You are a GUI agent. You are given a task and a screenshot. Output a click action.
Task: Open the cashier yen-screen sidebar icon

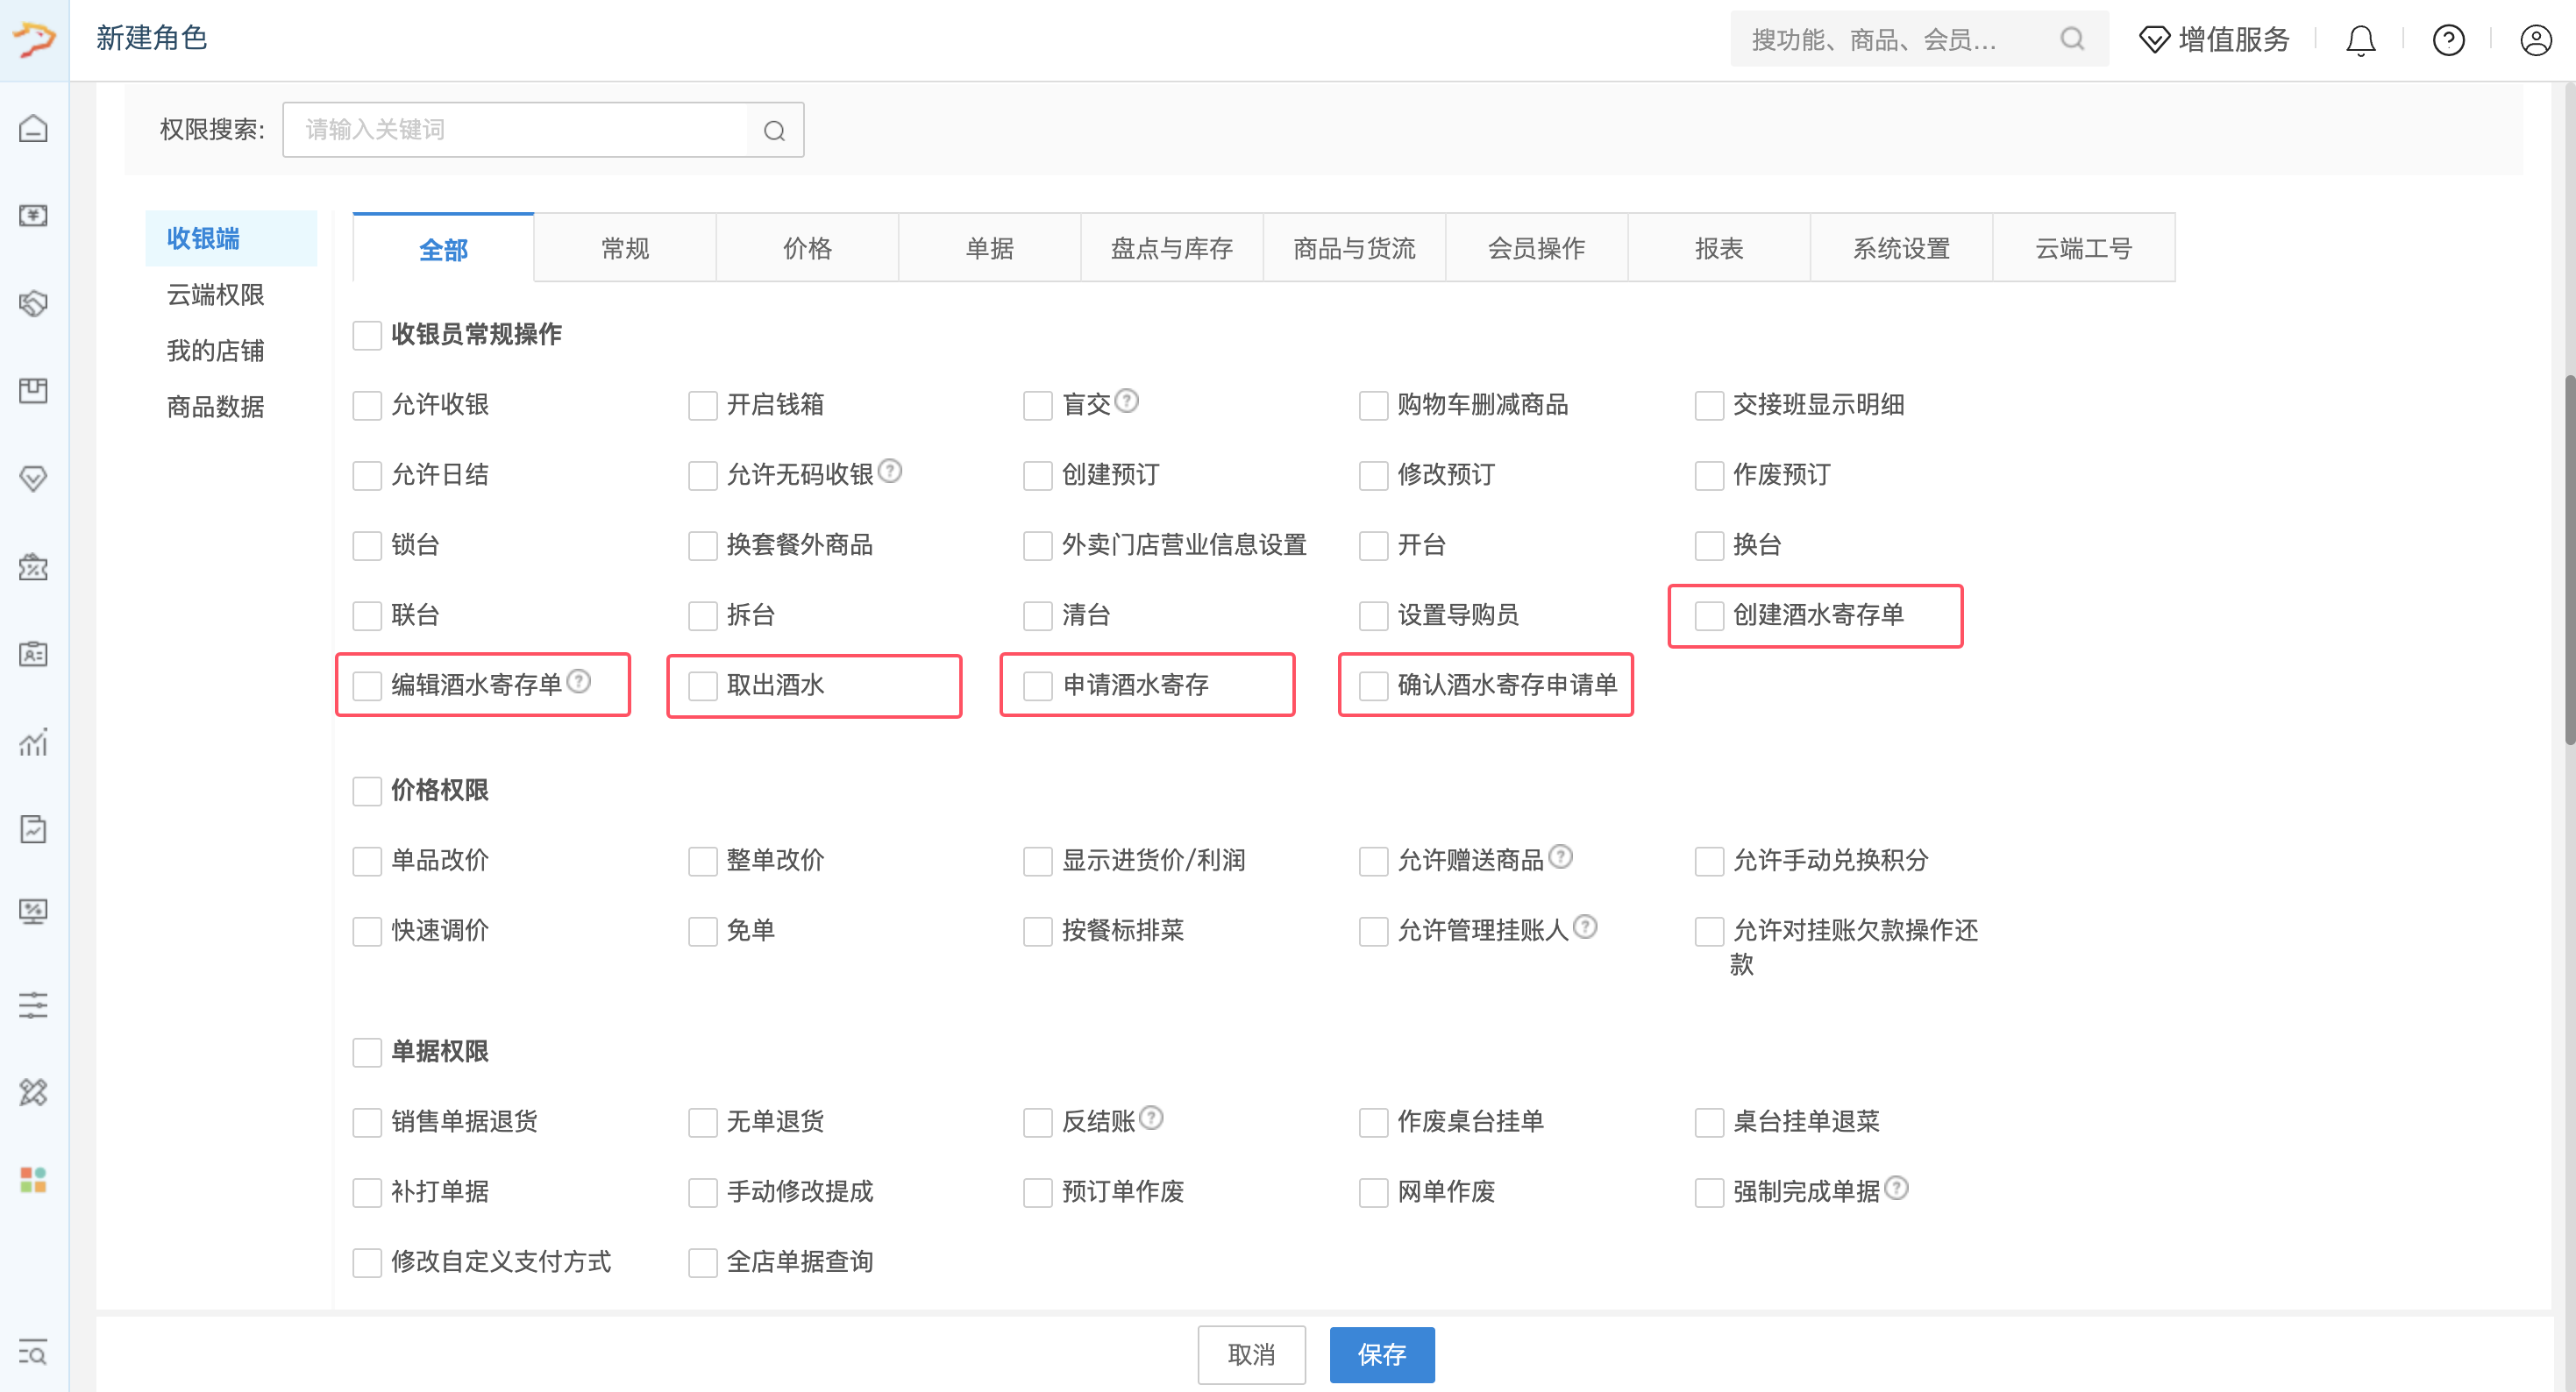34,216
